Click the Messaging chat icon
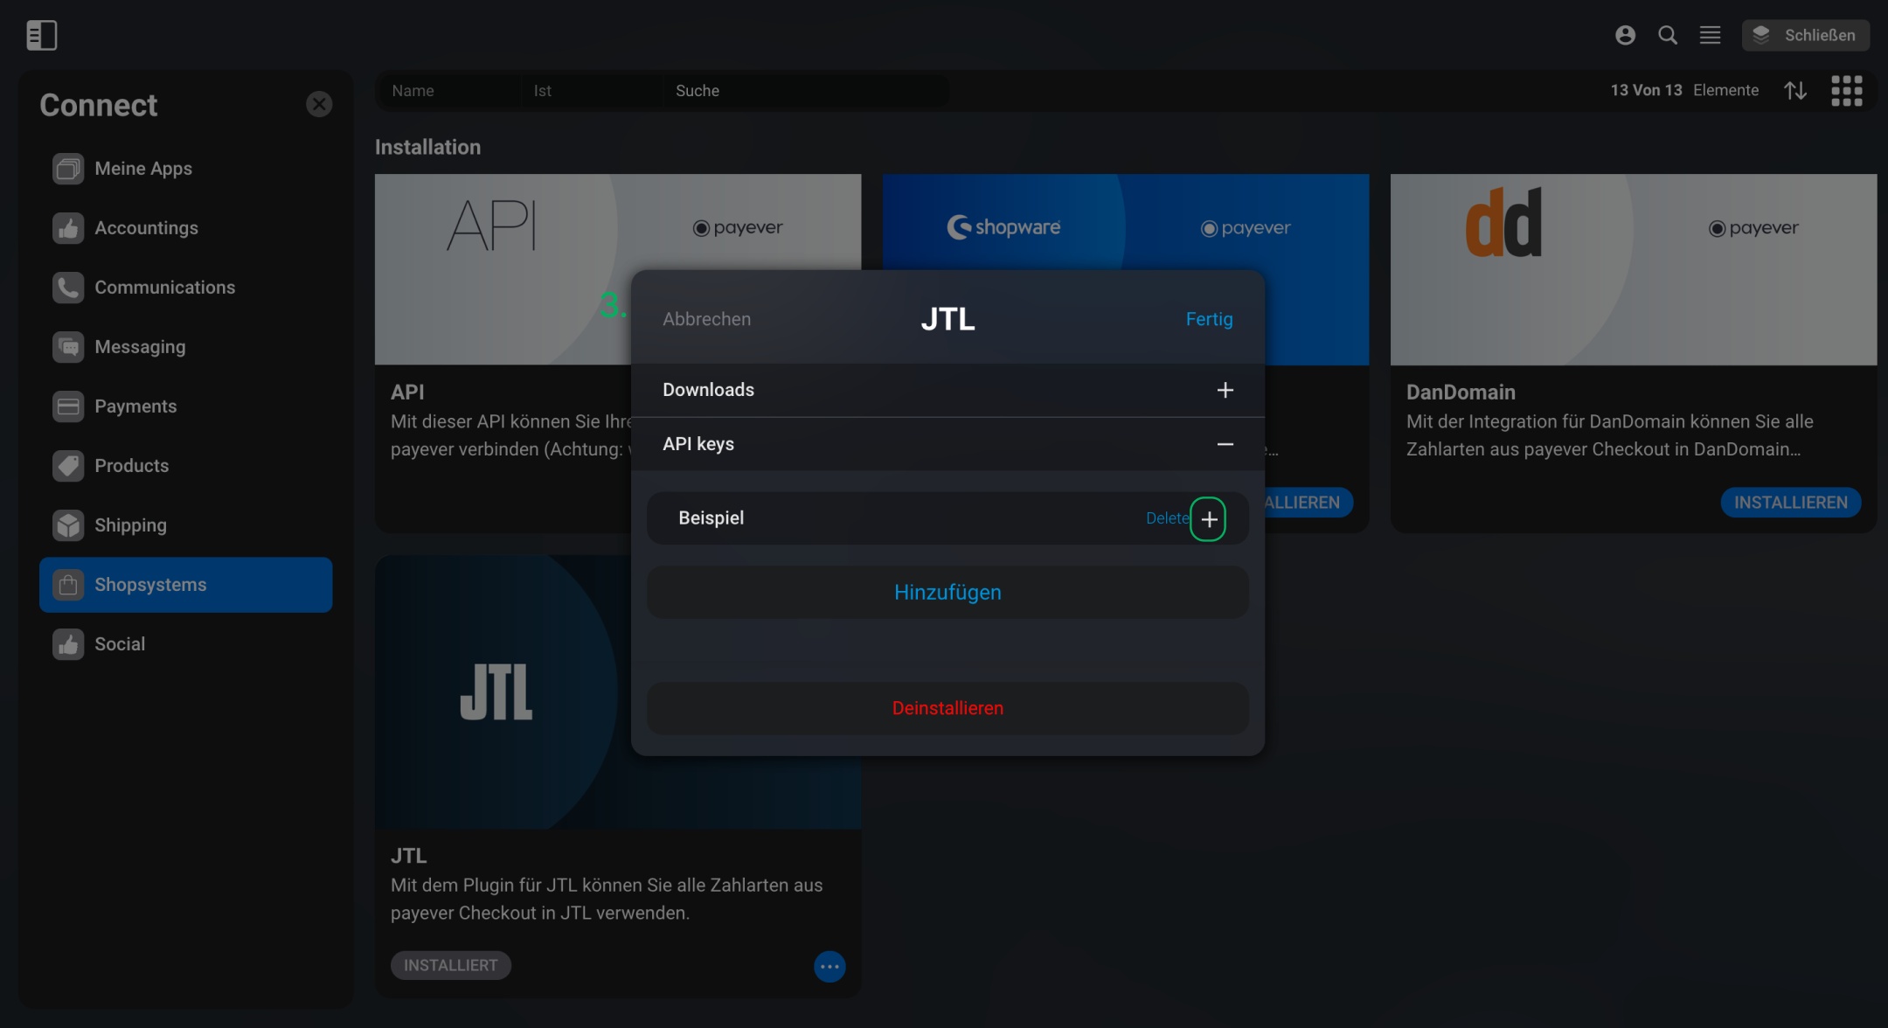The height and width of the screenshot is (1028, 1888). (x=68, y=347)
